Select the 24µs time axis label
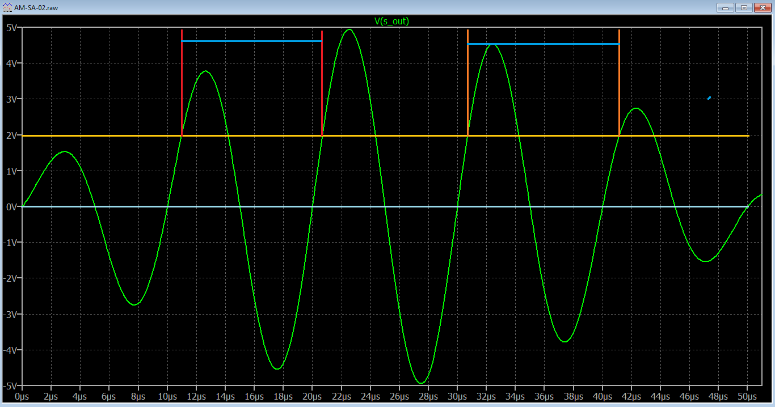Viewport: 775px width, 407px height. (370, 396)
